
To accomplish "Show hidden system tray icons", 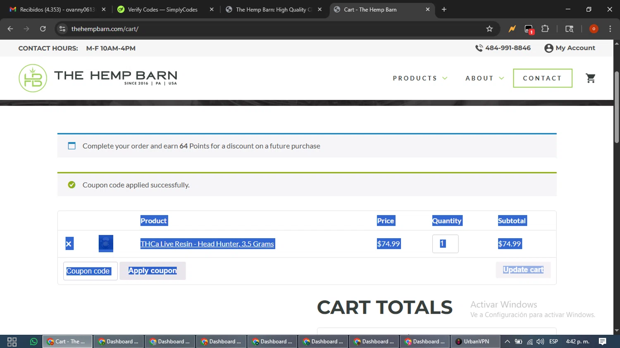I will [x=507, y=342].
